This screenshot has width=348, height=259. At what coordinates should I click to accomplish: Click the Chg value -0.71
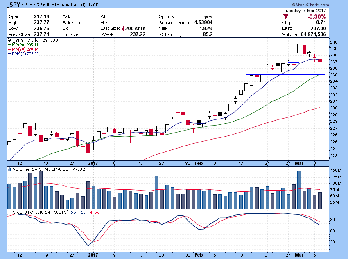(x=320, y=23)
